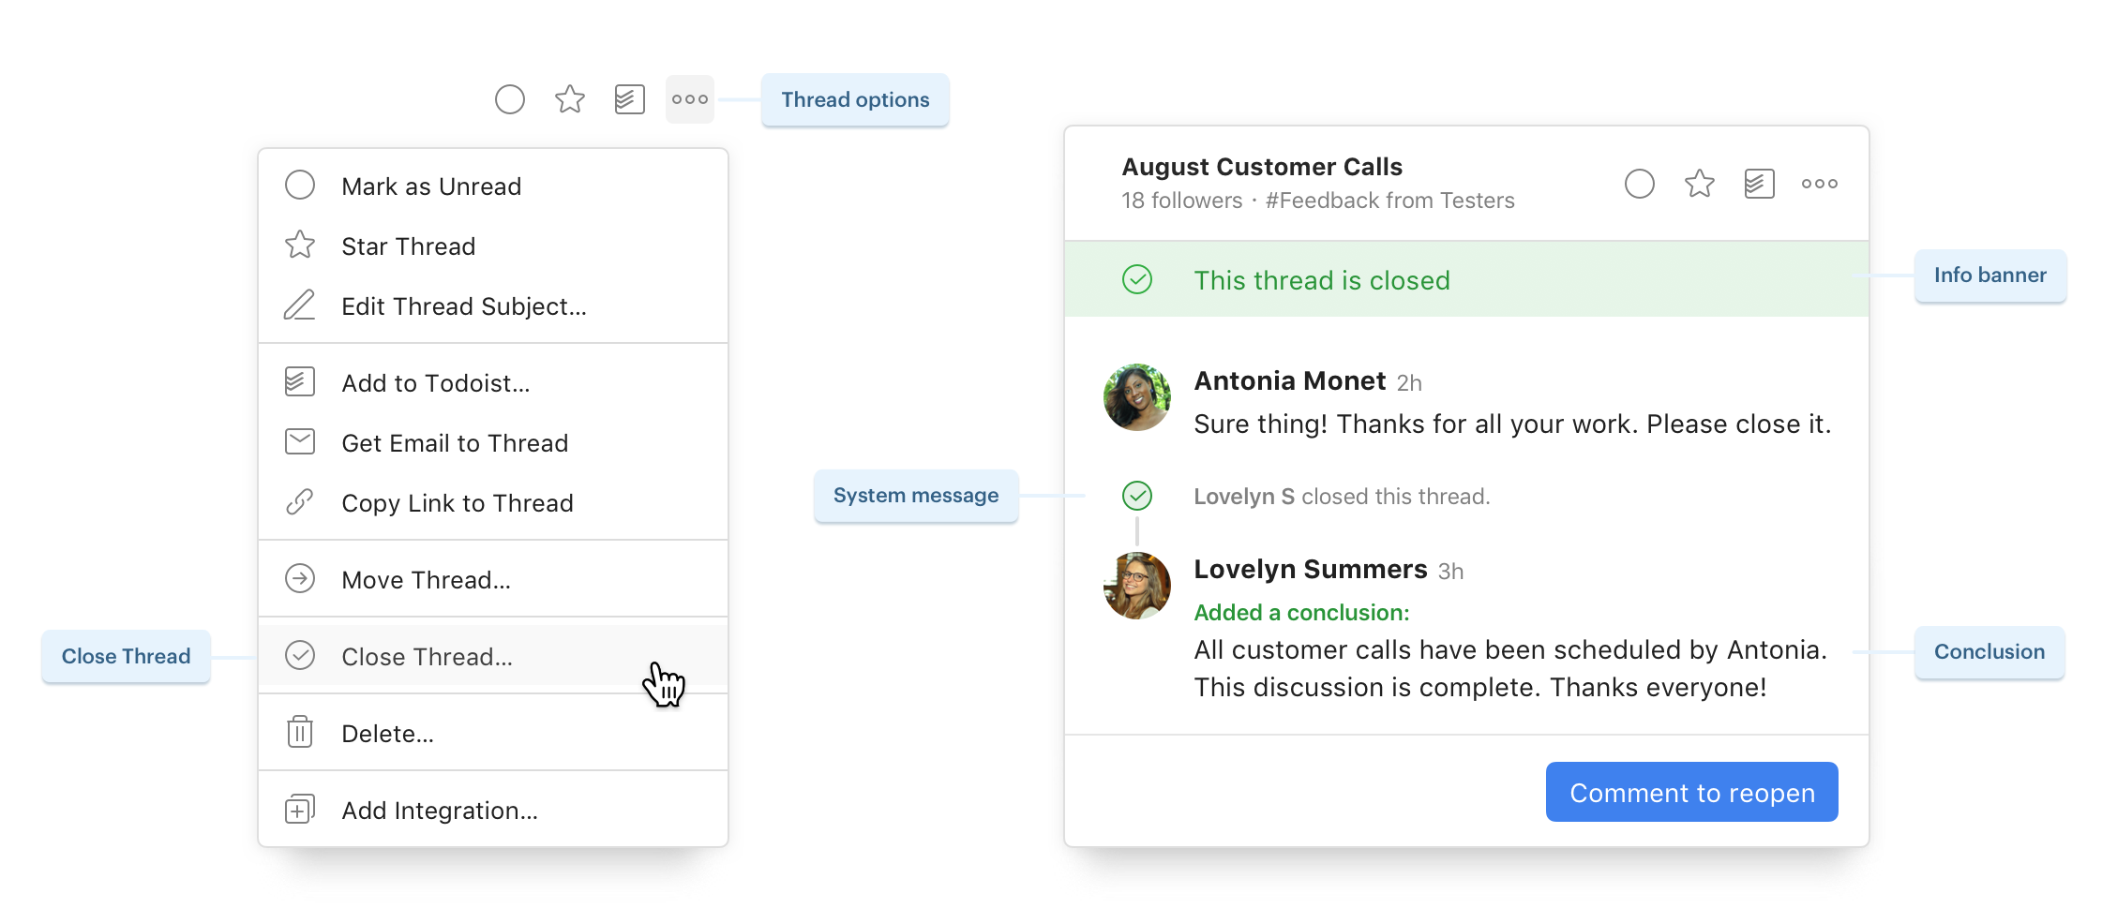Open the three-dot Thread options menu

pyautogui.click(x=690, y=99)
